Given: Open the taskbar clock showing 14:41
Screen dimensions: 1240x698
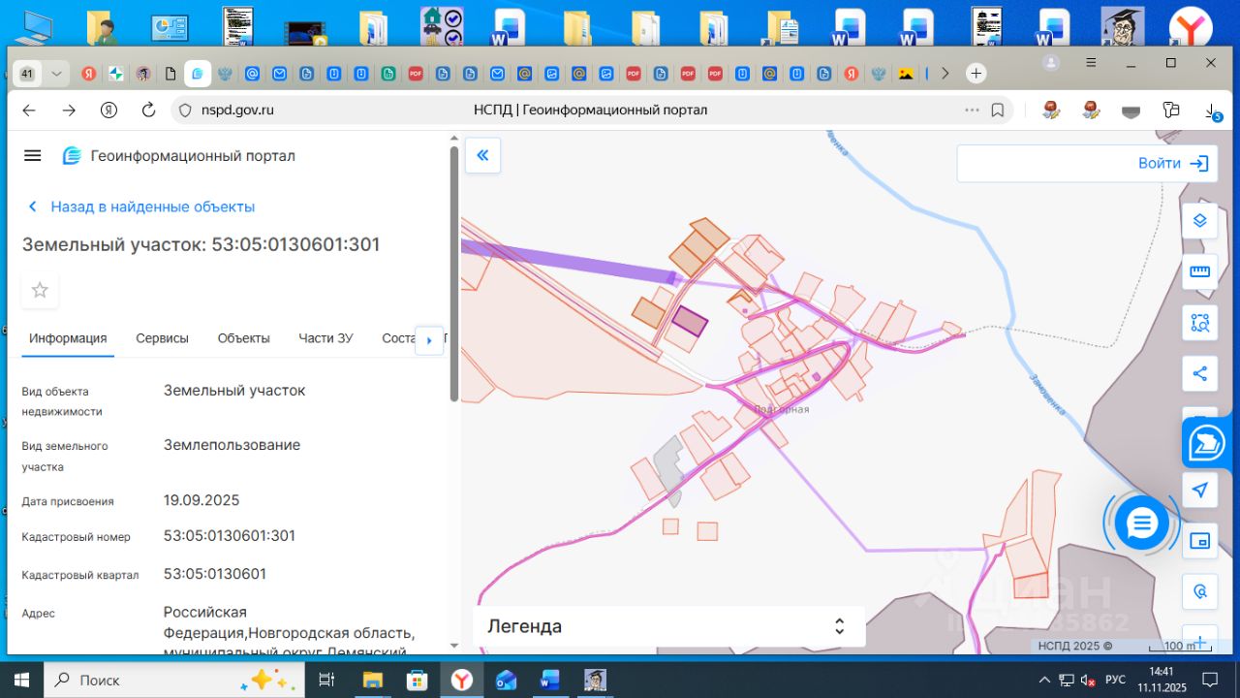Looking at the screenshot, I should point(1162,680).
